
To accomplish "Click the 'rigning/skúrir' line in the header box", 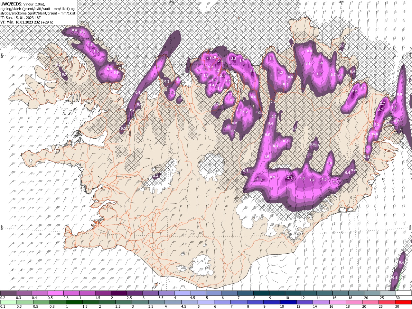I will click(x=38, y=9).
